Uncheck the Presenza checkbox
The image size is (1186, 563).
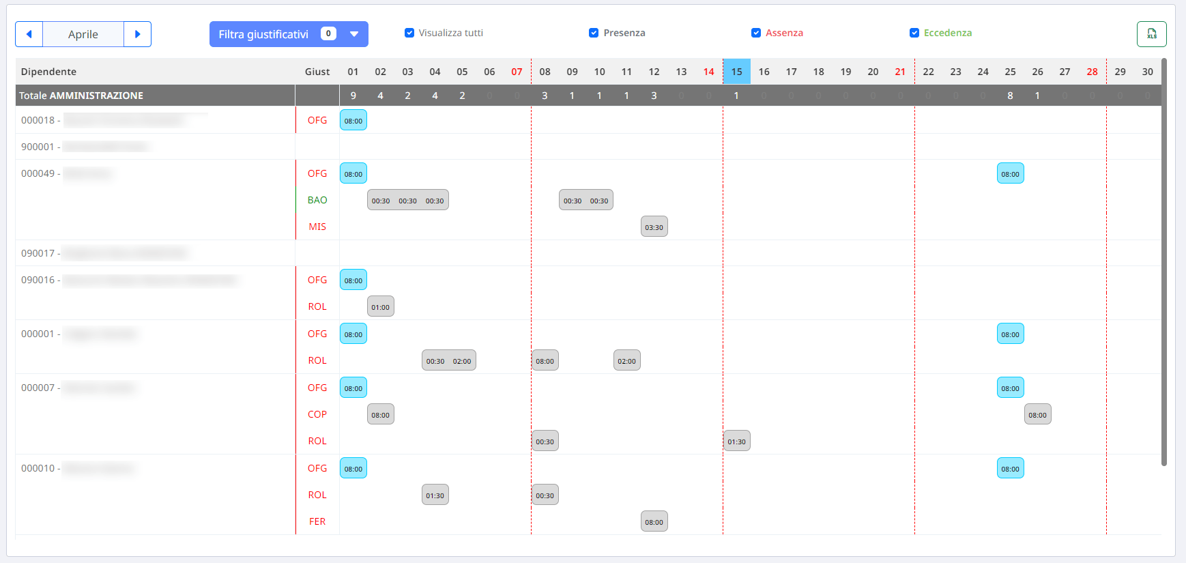(594, 33)
